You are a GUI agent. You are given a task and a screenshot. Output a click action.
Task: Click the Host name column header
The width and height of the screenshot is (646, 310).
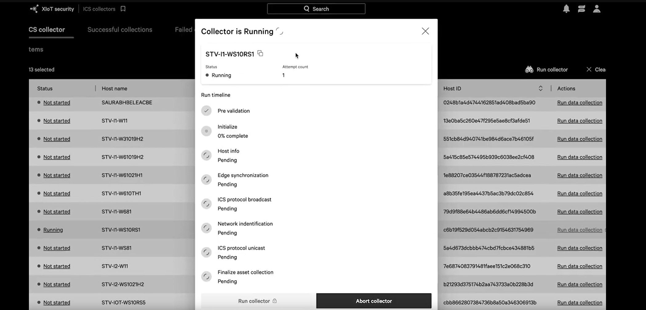coord(114,88)
